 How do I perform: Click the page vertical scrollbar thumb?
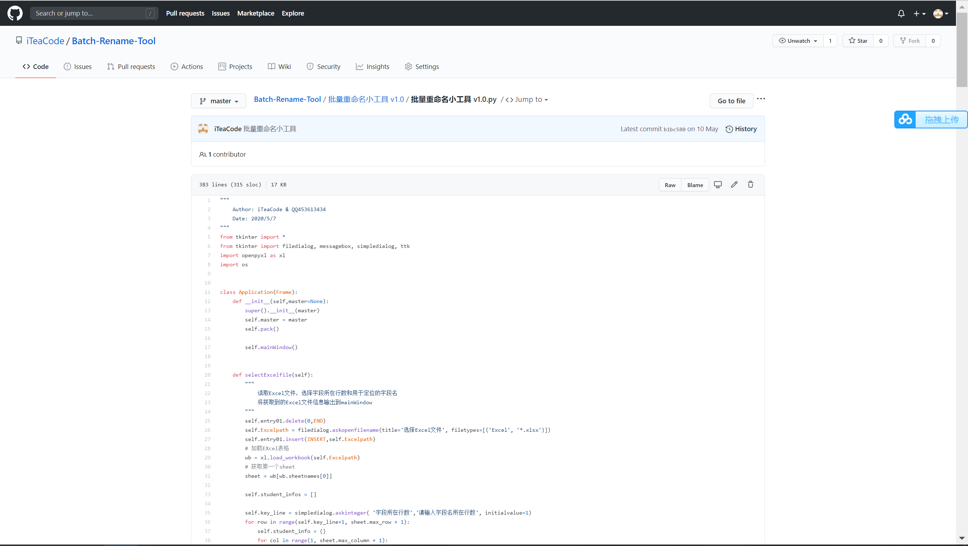point(962,50)
